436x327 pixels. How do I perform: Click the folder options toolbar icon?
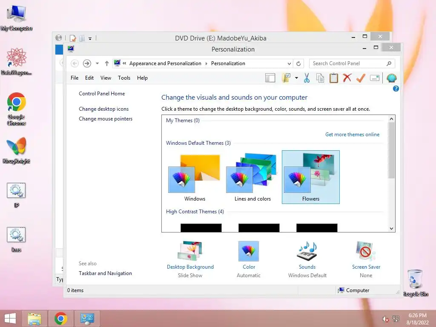coord(286,78)
